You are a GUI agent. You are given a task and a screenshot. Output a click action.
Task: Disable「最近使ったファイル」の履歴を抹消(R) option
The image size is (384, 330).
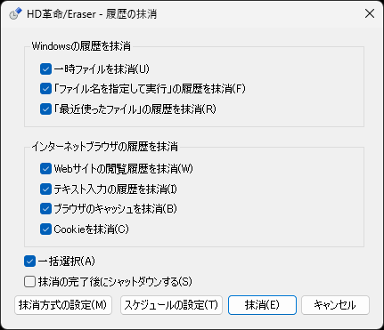(x=45, y=109)
